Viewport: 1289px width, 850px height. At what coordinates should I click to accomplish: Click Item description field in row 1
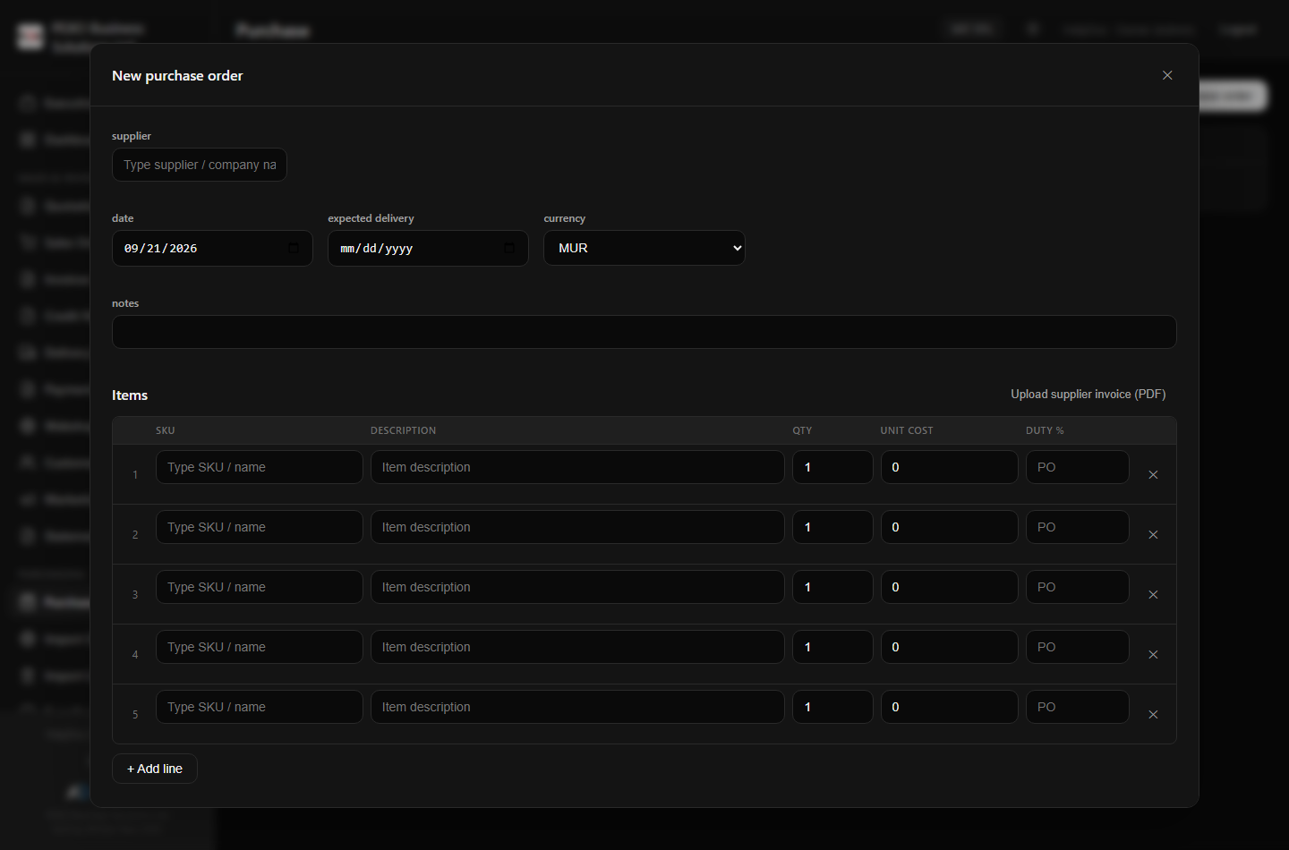(577, 467)
